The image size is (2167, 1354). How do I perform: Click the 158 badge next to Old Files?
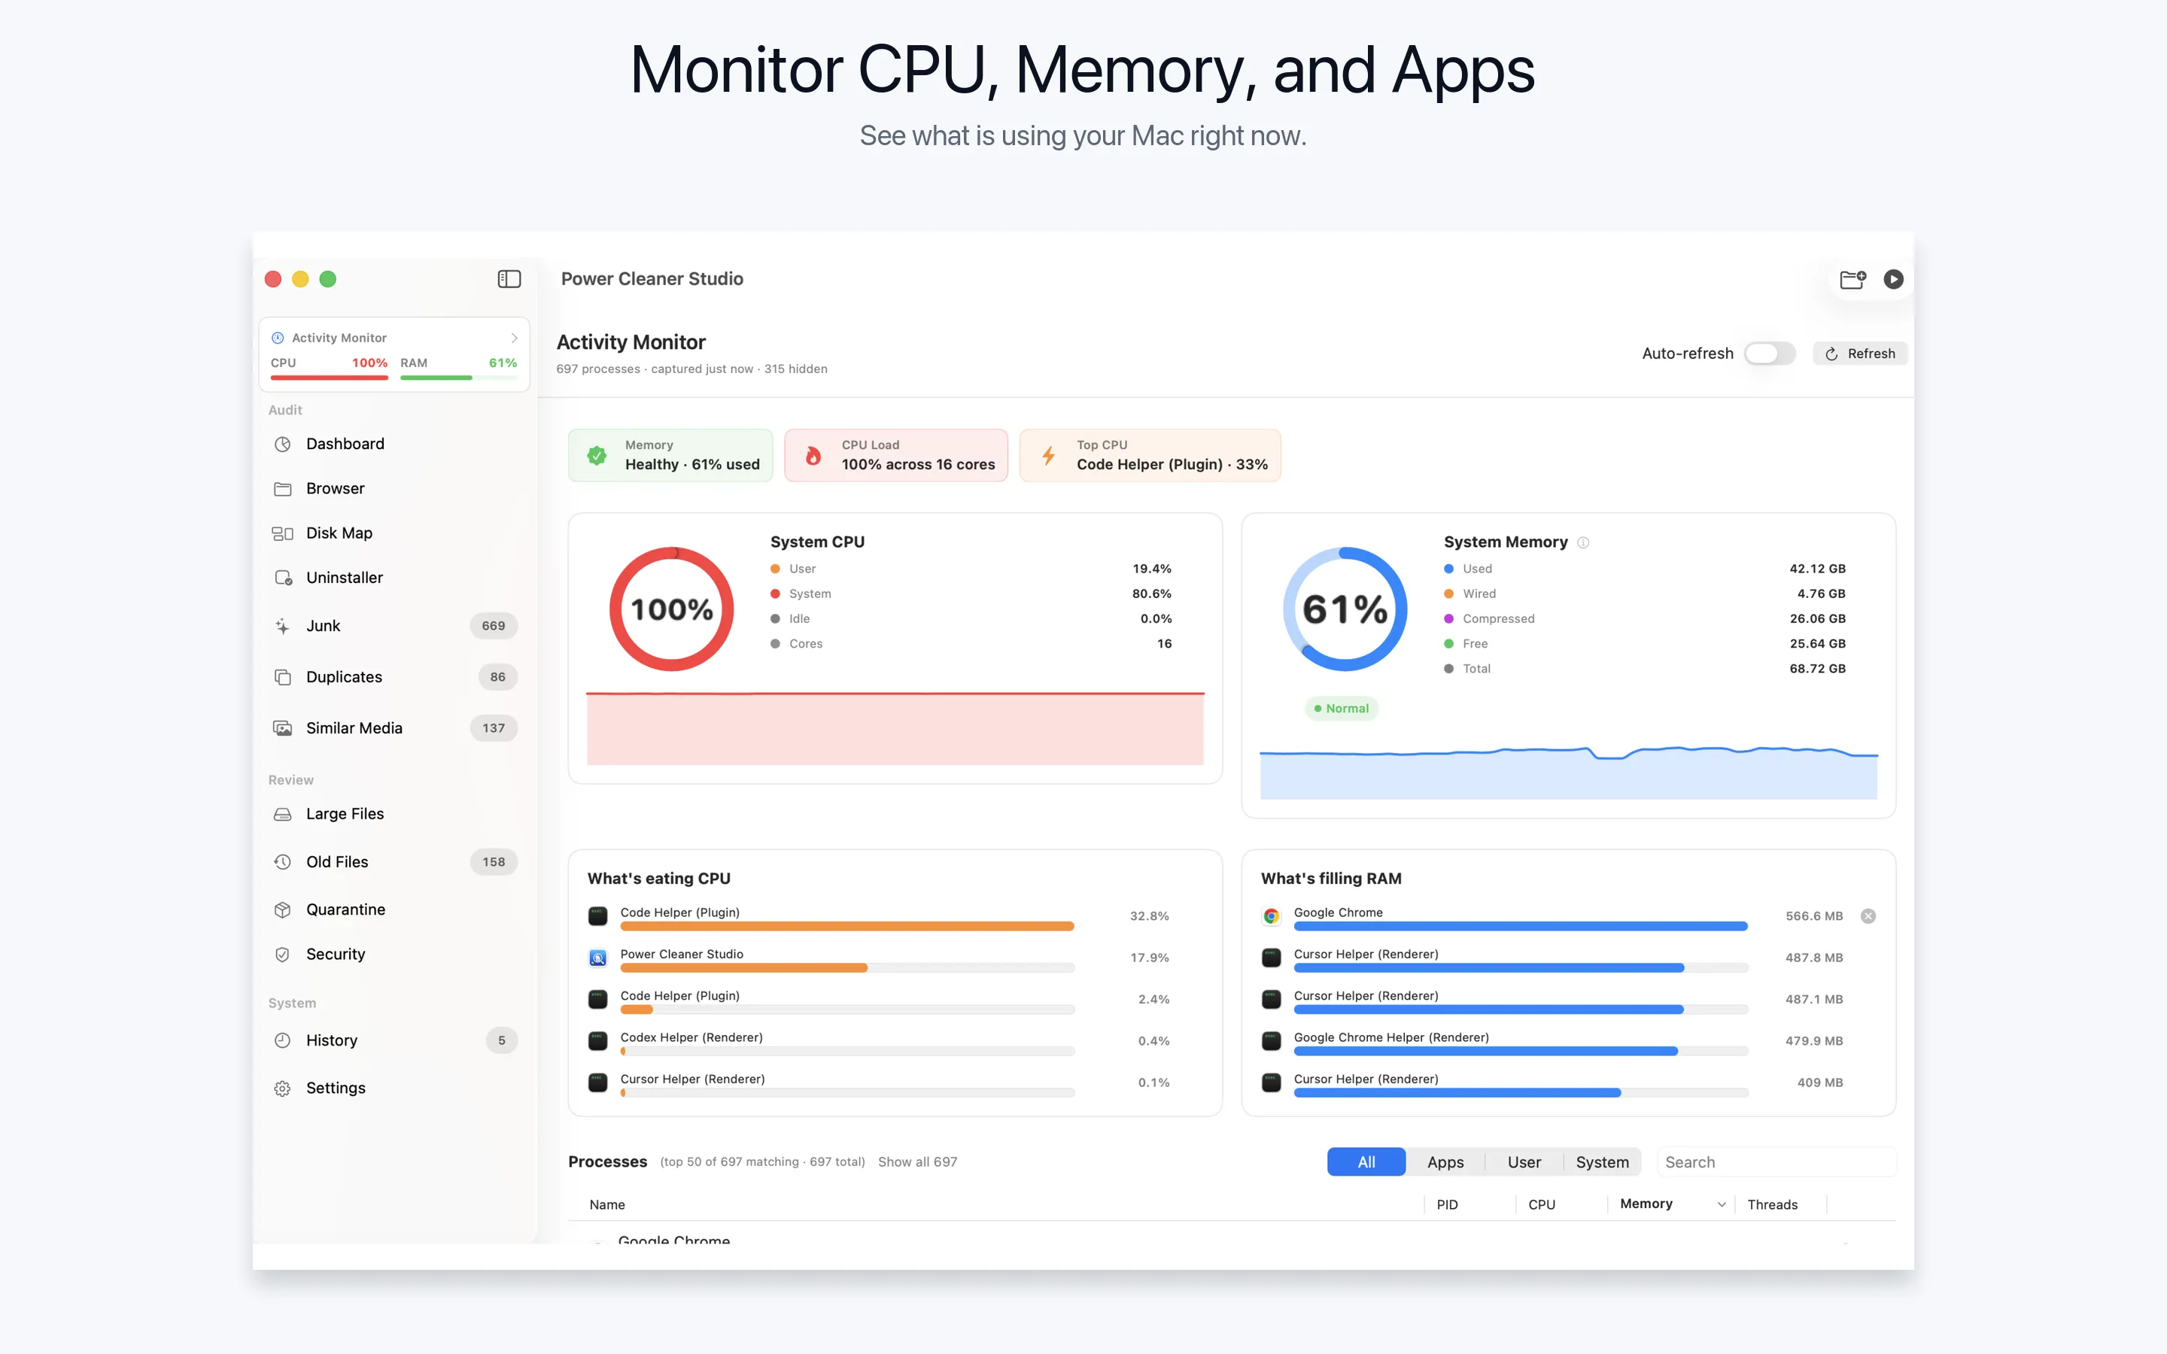pos(494,861)
